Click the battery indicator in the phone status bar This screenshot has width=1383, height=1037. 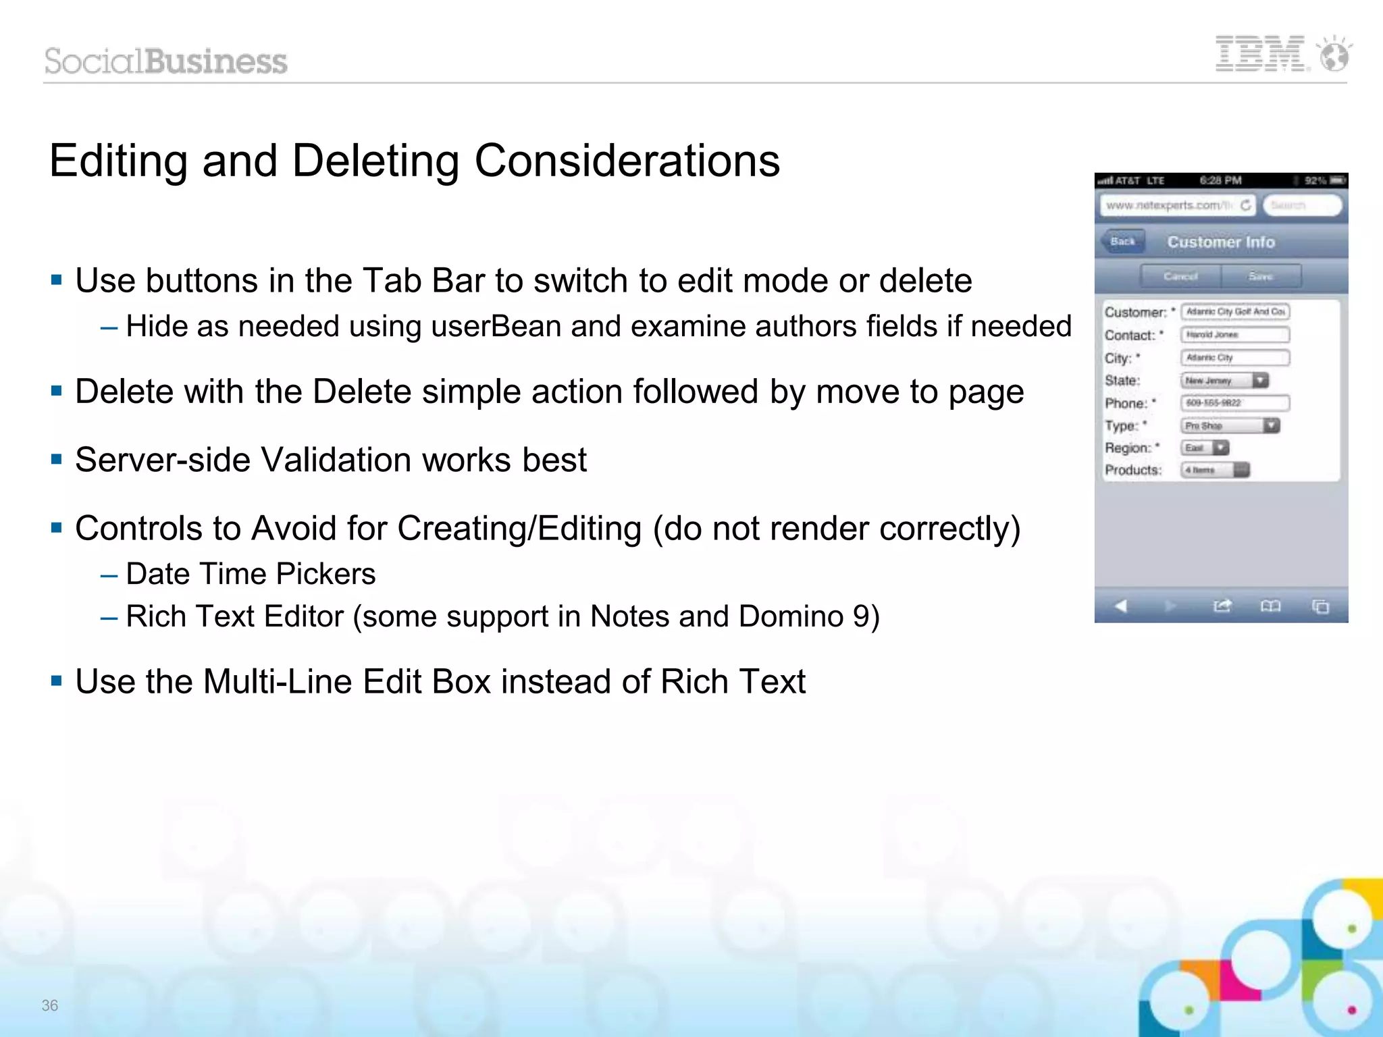click(x=1338, y=180)
